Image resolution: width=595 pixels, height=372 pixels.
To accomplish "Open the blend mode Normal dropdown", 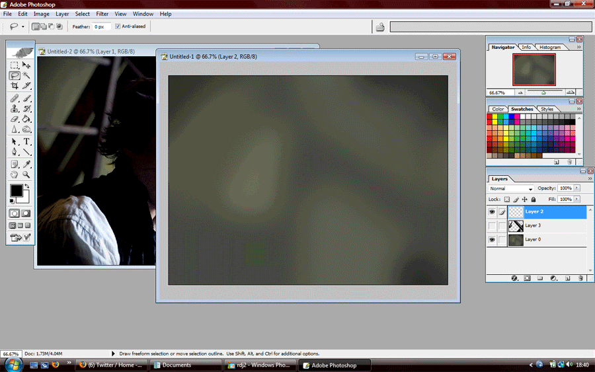I will (x=511, y=188).
